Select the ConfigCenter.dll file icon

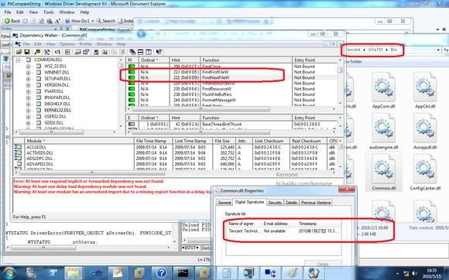click(x=425, y=172)
